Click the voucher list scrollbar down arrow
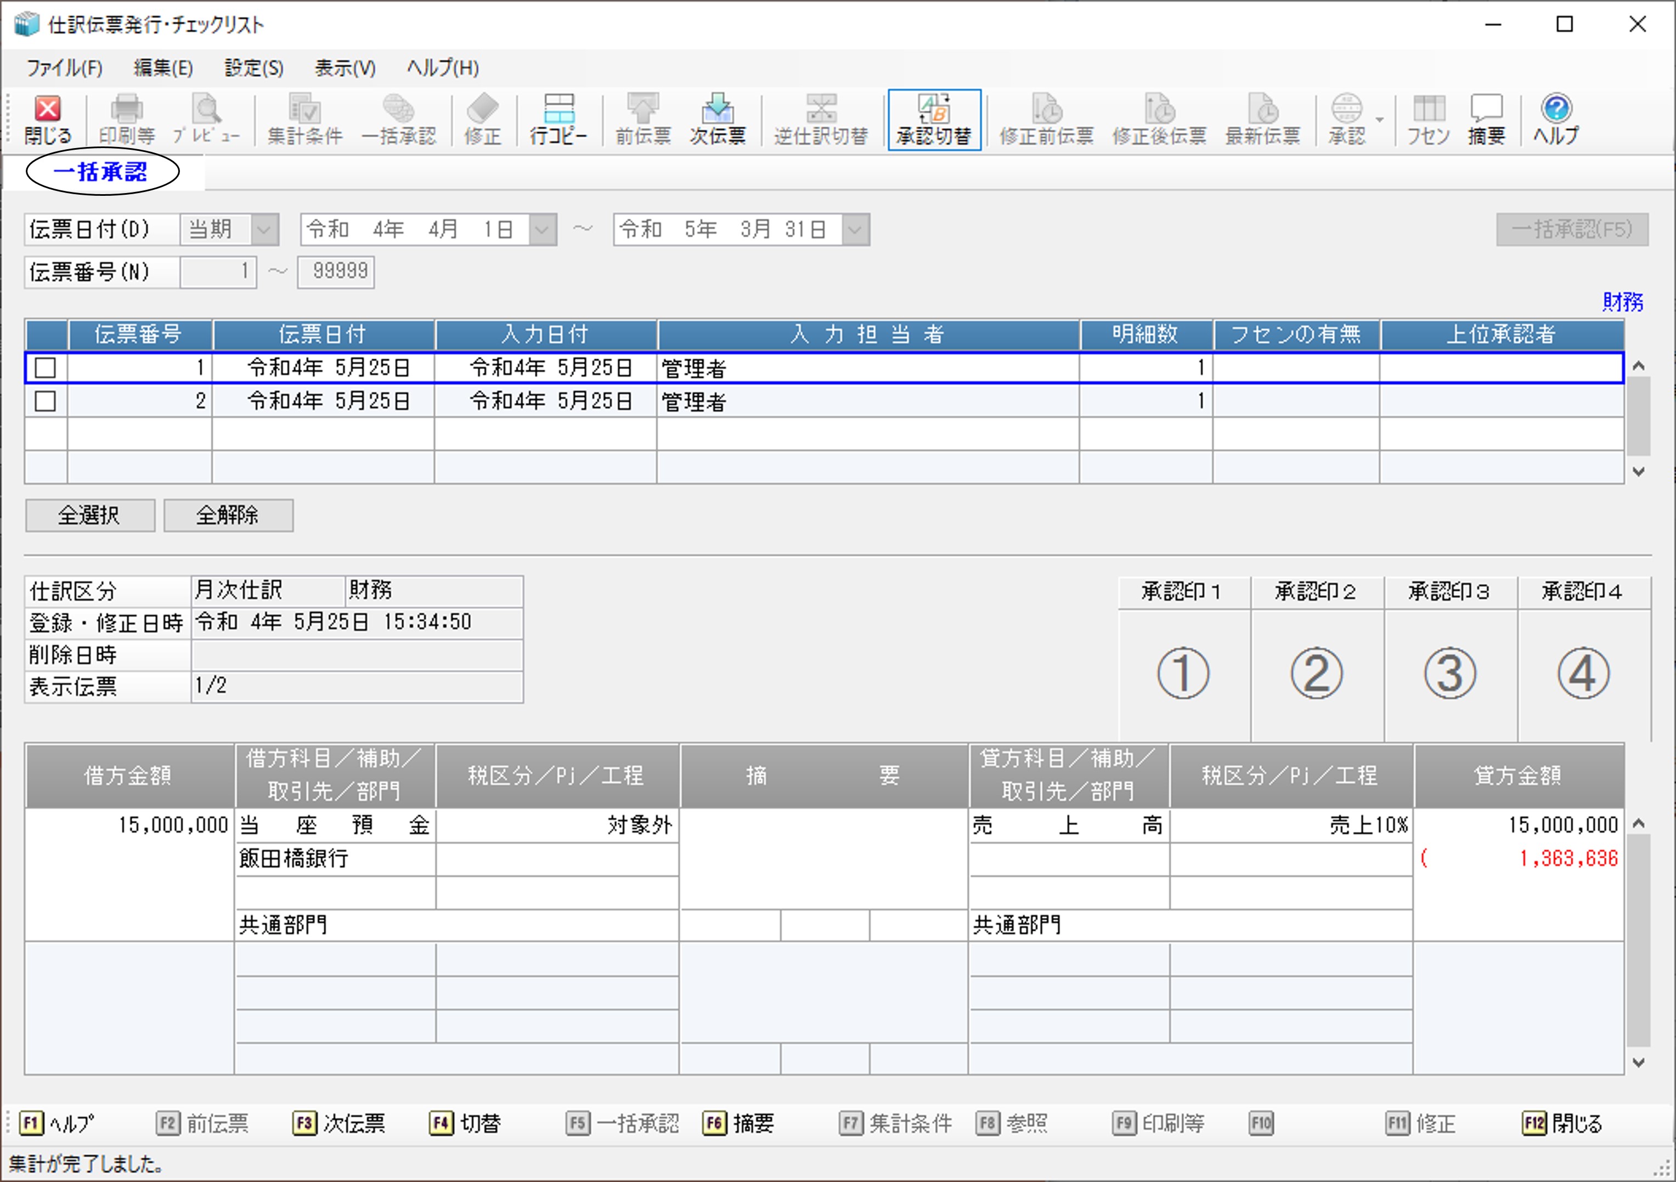The width and height of the screenshot is (1676, 1182). 1639,471
